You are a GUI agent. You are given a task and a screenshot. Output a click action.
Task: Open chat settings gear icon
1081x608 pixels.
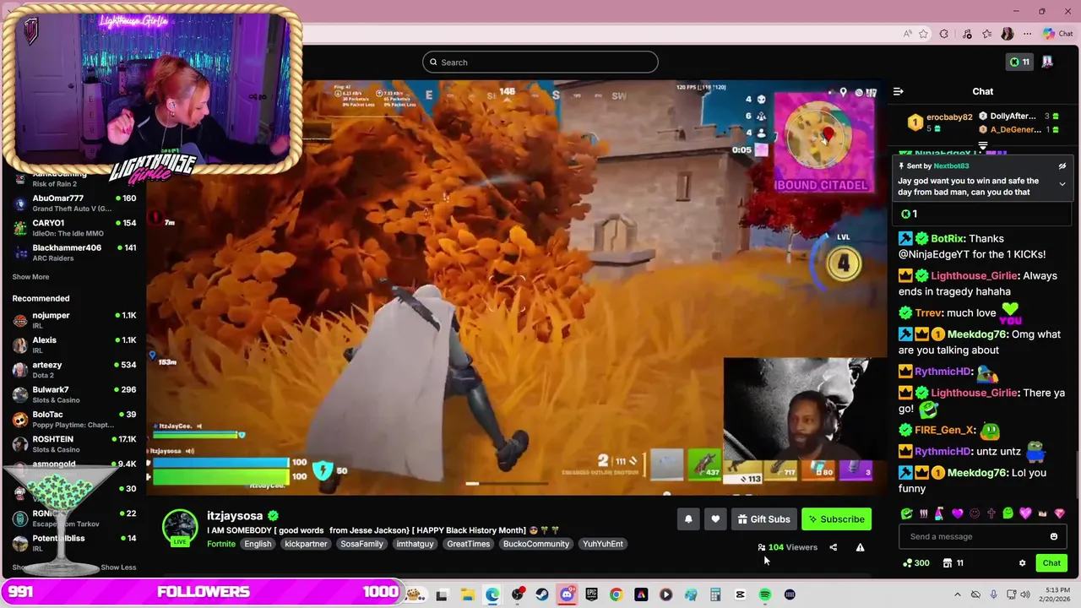pyautogui.click(x=1022, y=563)
